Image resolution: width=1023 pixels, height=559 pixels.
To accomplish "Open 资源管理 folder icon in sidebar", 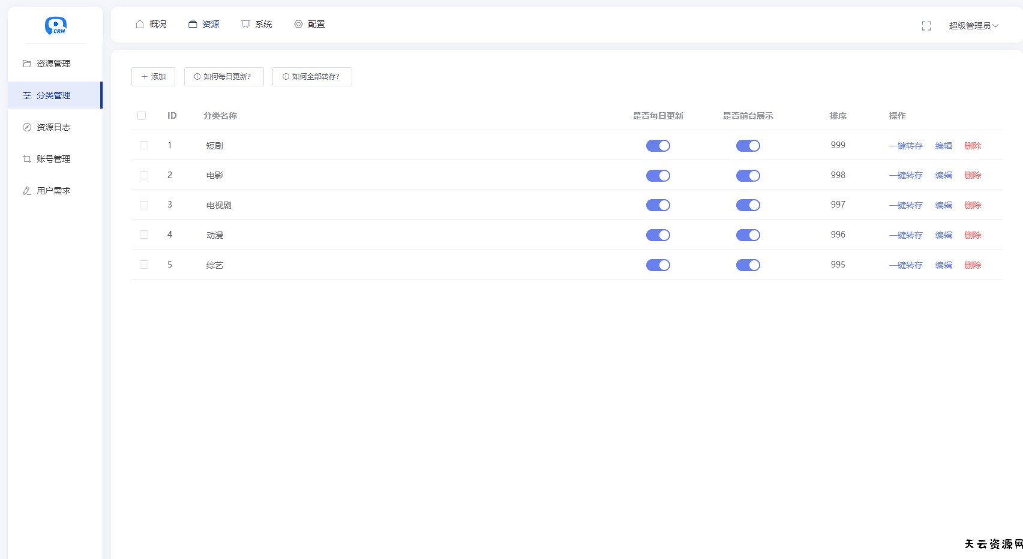I will coord(27,64).
